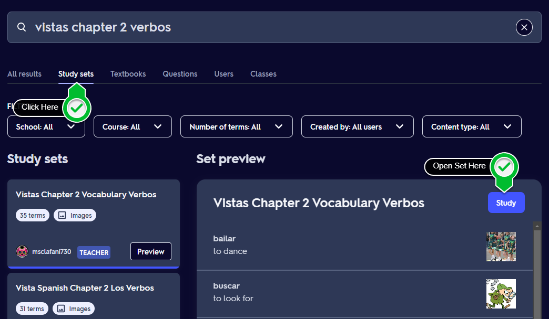
Task: Click the search magnifier icon
Action: (22, 27)
